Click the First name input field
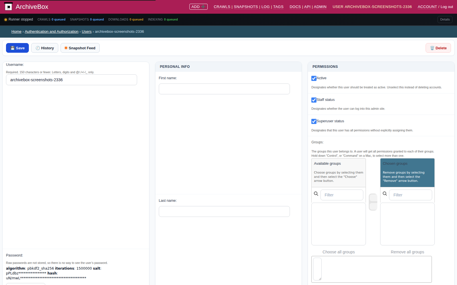Viewport: 457px width, 285px height. click(224, 89)
